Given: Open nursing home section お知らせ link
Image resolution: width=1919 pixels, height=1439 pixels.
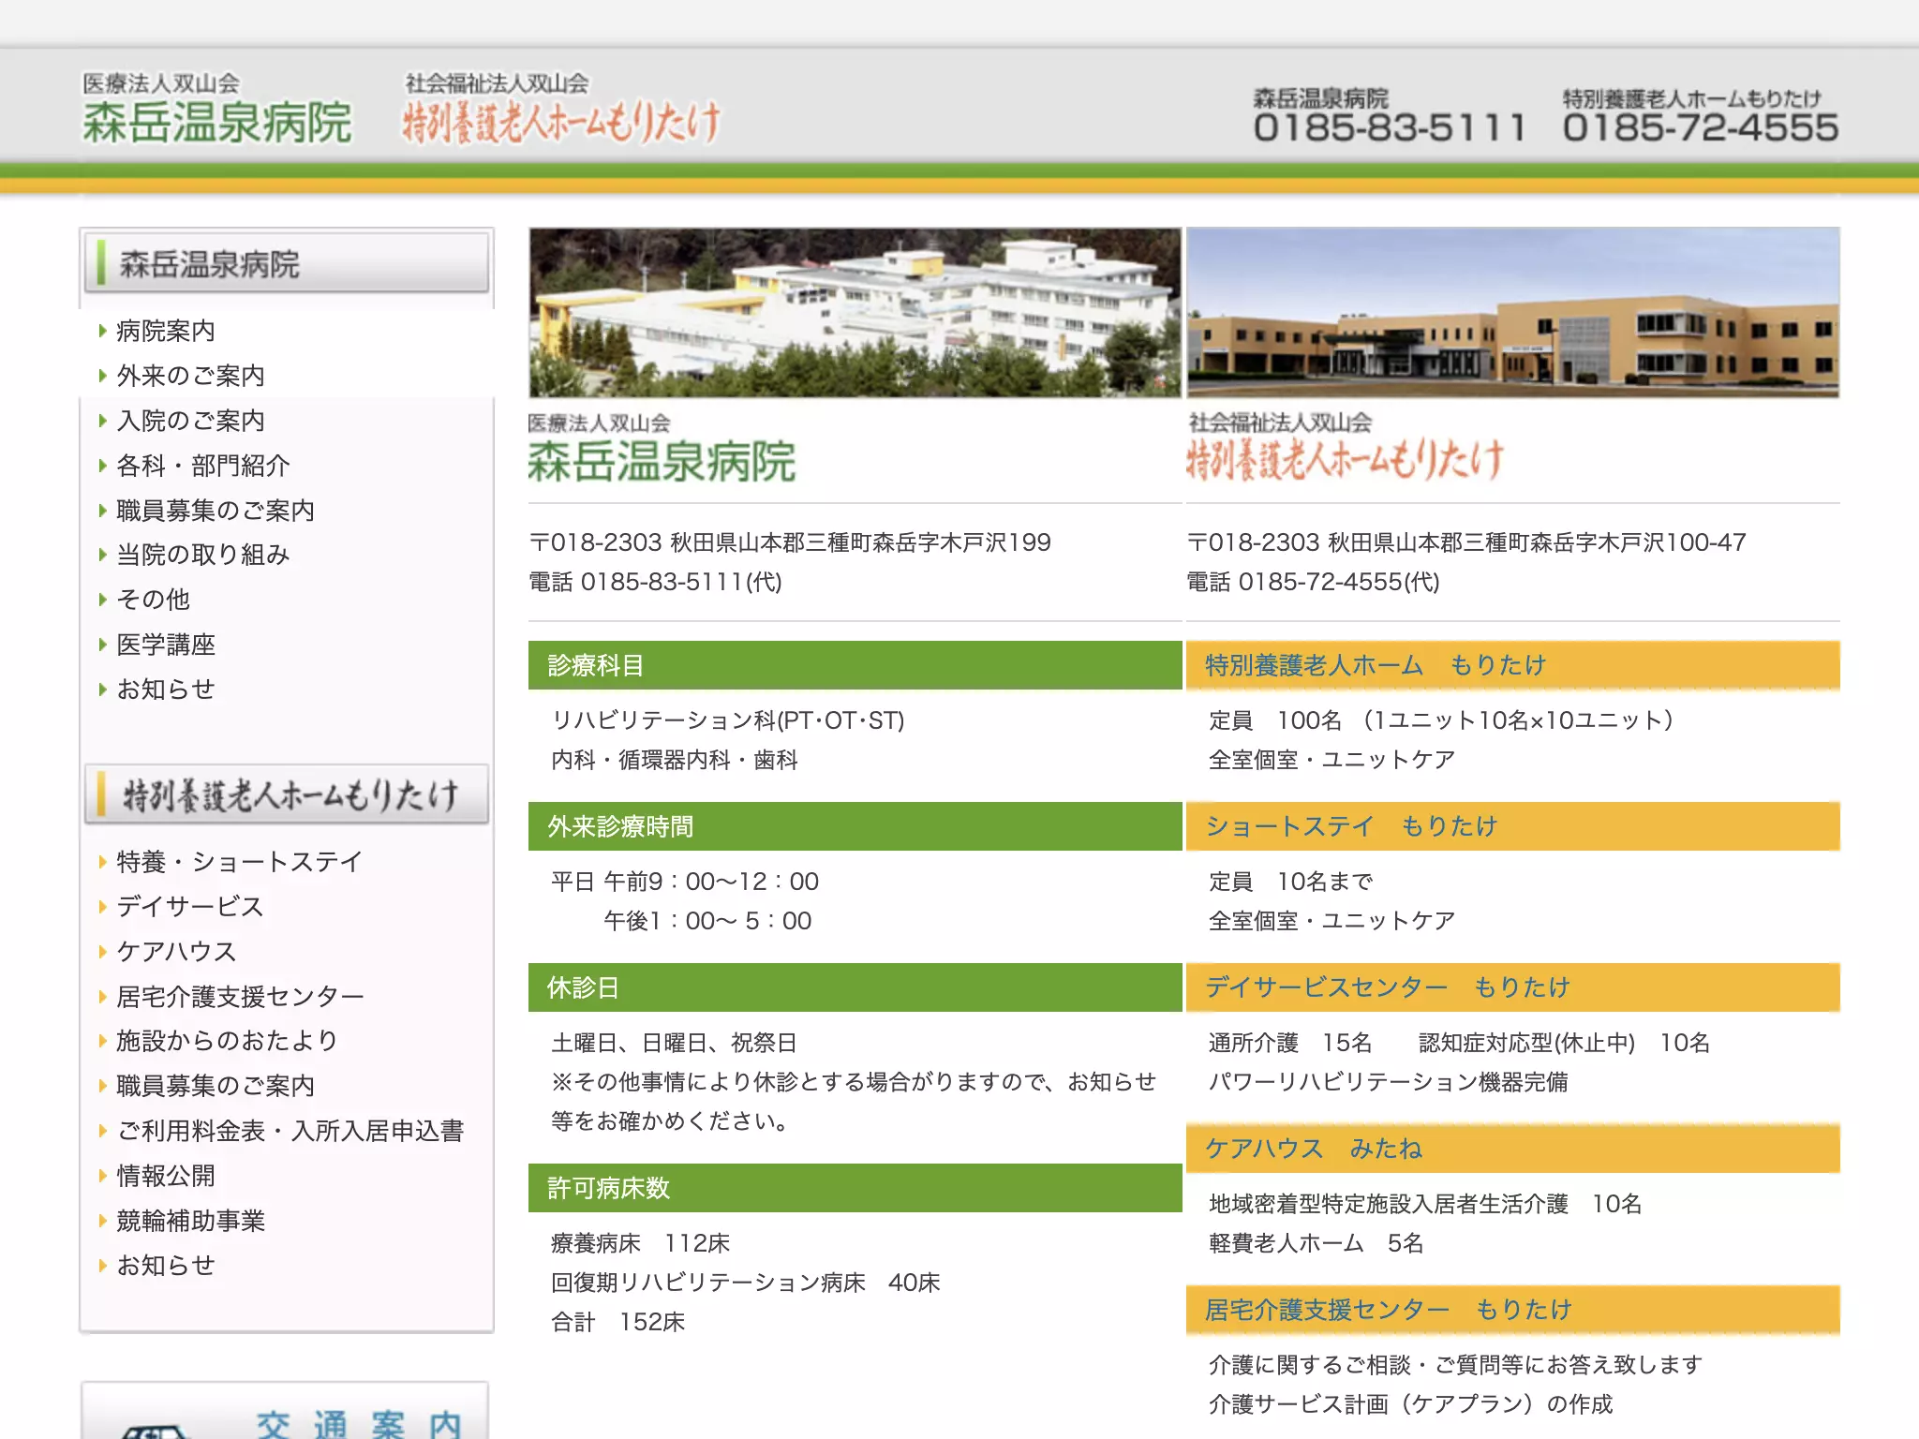Looking at the screenshot, I should (x=165, y=1266).
